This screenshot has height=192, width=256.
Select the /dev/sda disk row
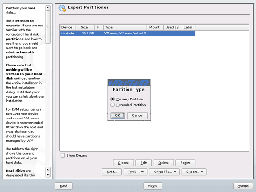point(128,33)
